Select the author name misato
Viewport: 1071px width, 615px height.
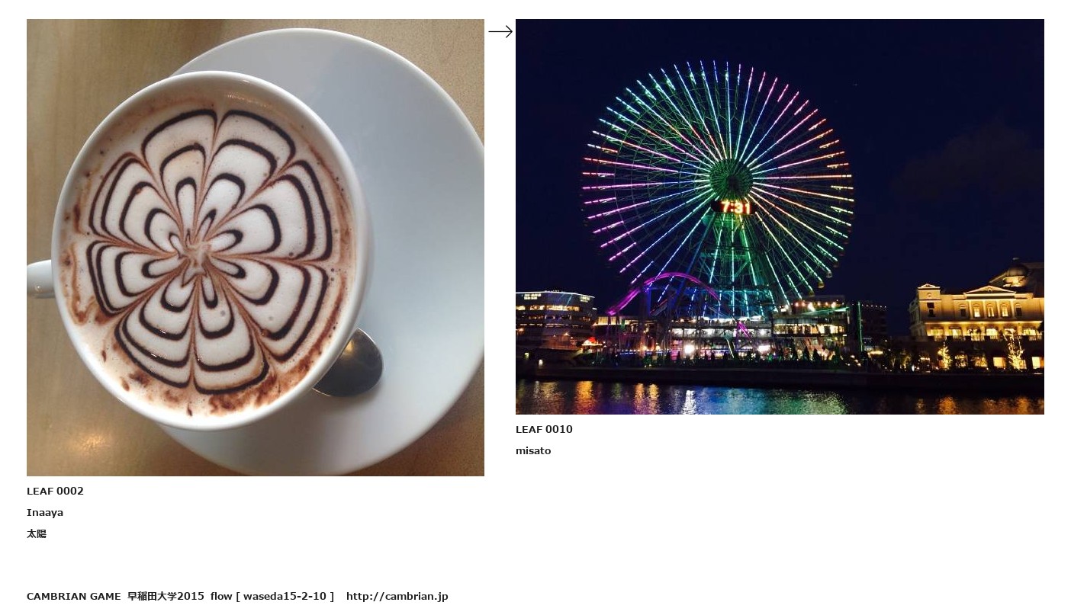coord(533,450)
